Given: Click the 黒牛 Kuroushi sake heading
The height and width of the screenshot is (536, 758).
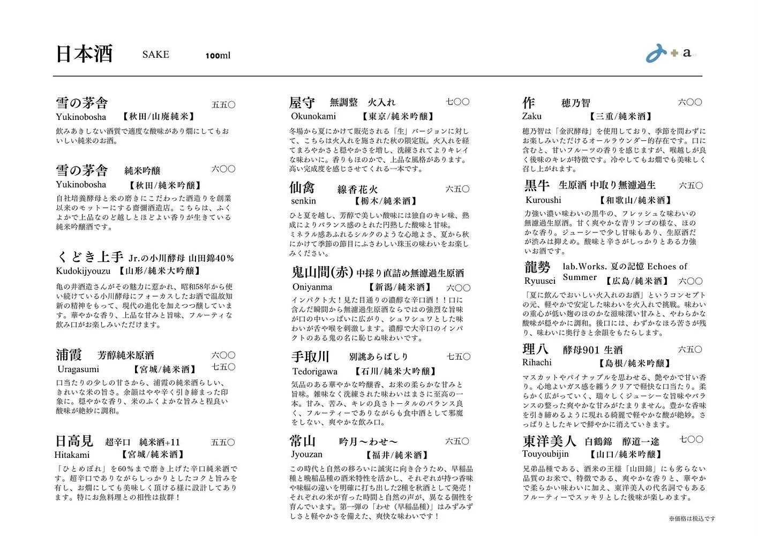Looking at the screenshot, I should tap(537, 185).
